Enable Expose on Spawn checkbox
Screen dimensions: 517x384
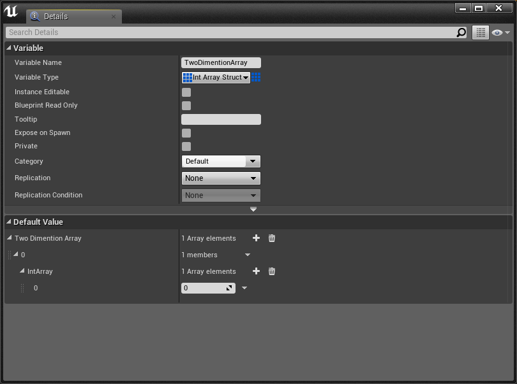click(x=186, y=133)
